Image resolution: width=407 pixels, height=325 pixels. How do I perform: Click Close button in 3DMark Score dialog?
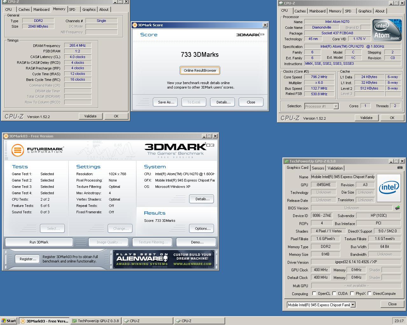tap(251, 102)
